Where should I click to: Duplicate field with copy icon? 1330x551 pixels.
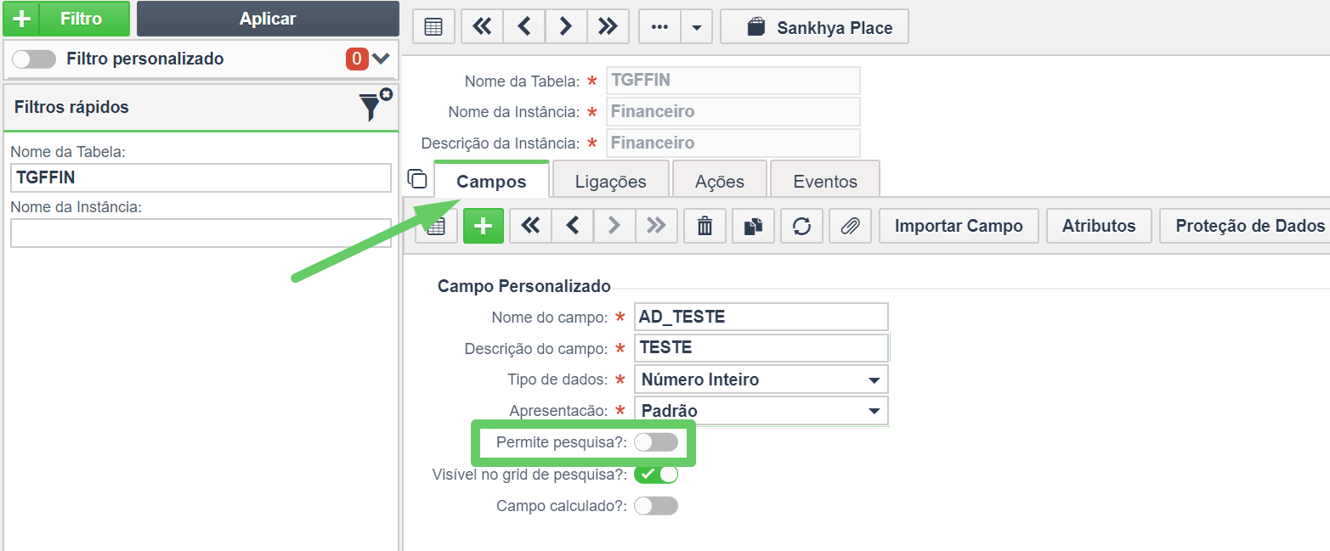click(753, 226)
